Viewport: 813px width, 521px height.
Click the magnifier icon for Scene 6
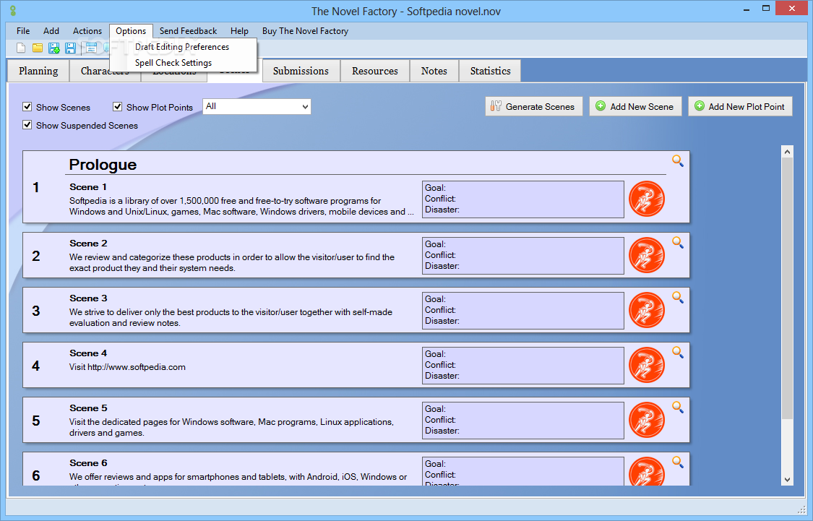tap(678, 462)
